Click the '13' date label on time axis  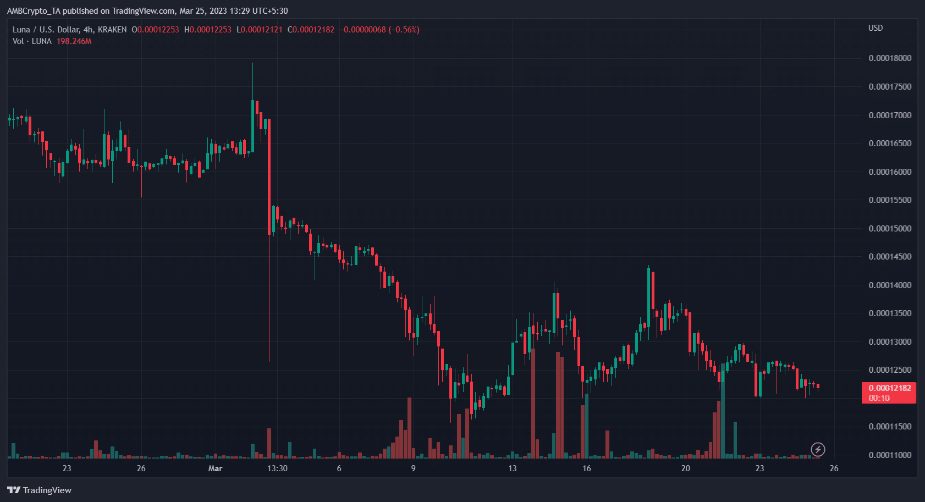[x=512, y=468]
